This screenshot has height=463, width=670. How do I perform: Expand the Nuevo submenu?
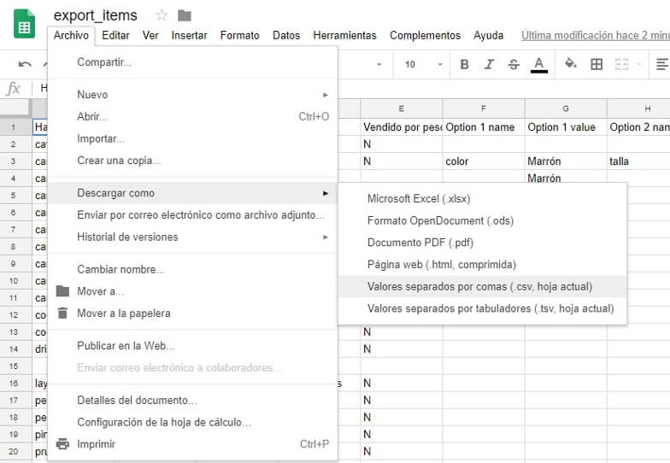tap(192, 94)
